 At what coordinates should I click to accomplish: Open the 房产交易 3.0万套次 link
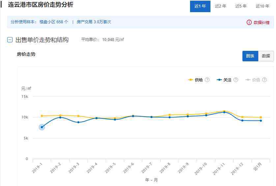pos(94,22)
